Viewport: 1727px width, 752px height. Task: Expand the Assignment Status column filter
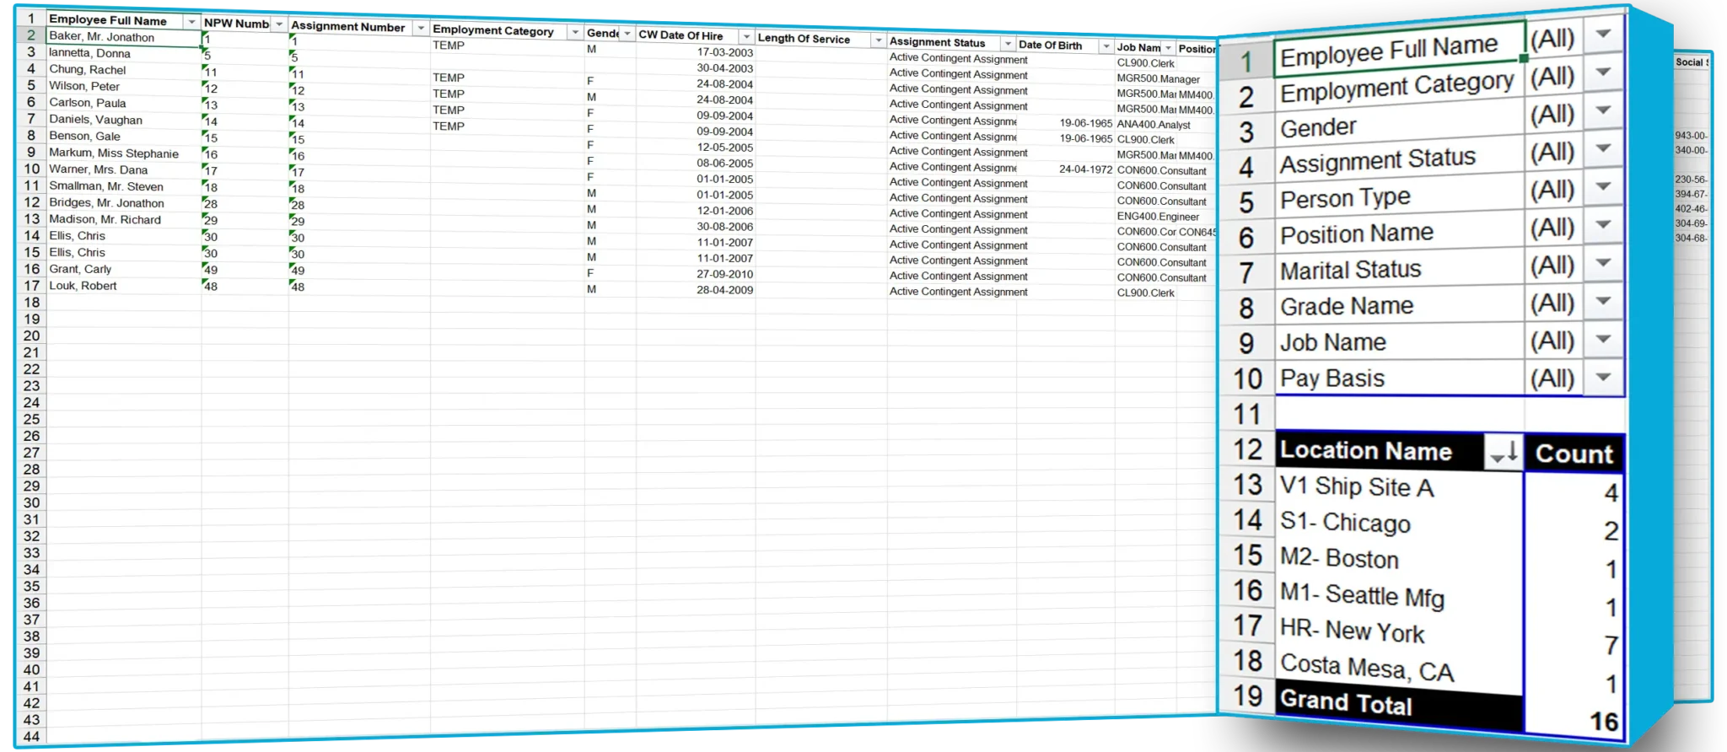[x=1008, y=44]
